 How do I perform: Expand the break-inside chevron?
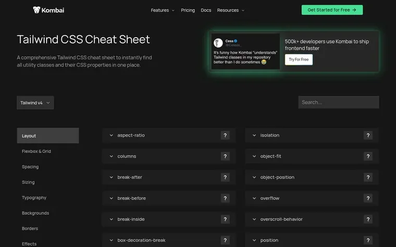click(x=111, y=219)
